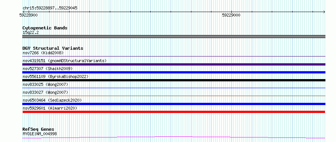This screenshot has width=336, height=142.
Task: Click the magenta MYO1E gene feature line
Action: [174, 137]
